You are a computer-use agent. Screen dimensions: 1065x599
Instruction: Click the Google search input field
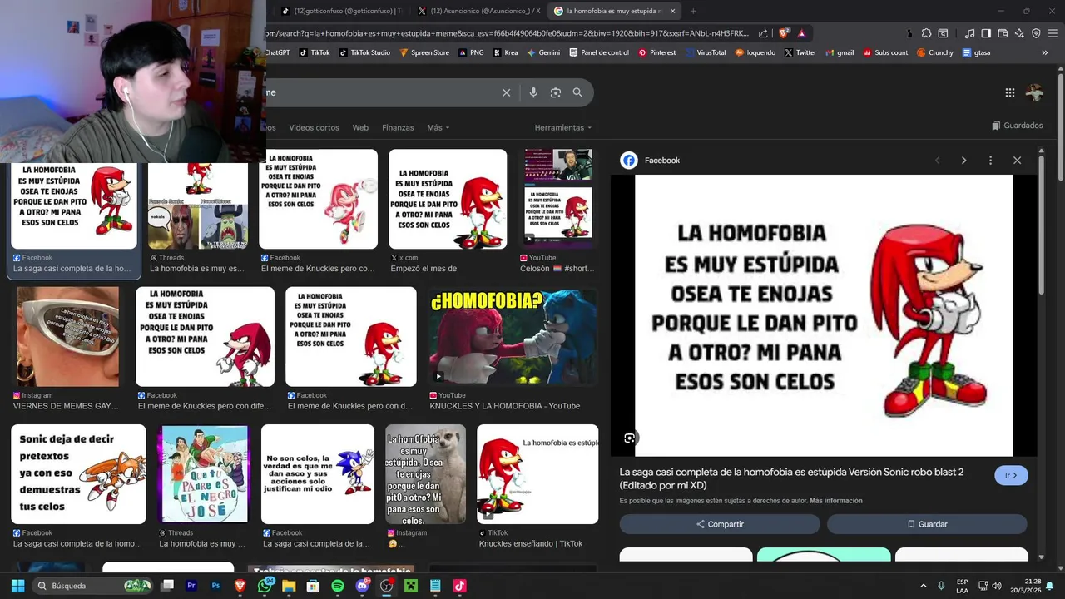coord(383,92)
